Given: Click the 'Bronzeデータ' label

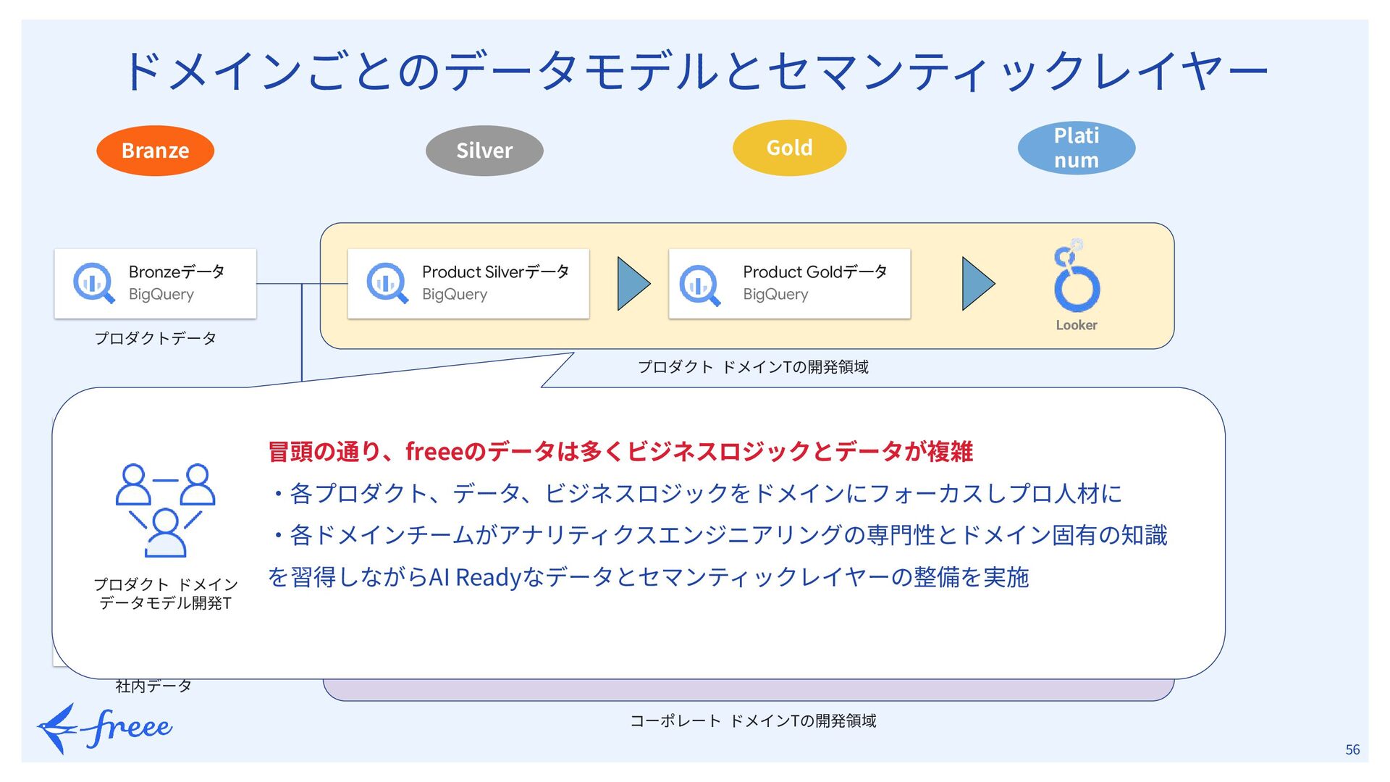Looking at the screenshot, I should pos(177,272).
